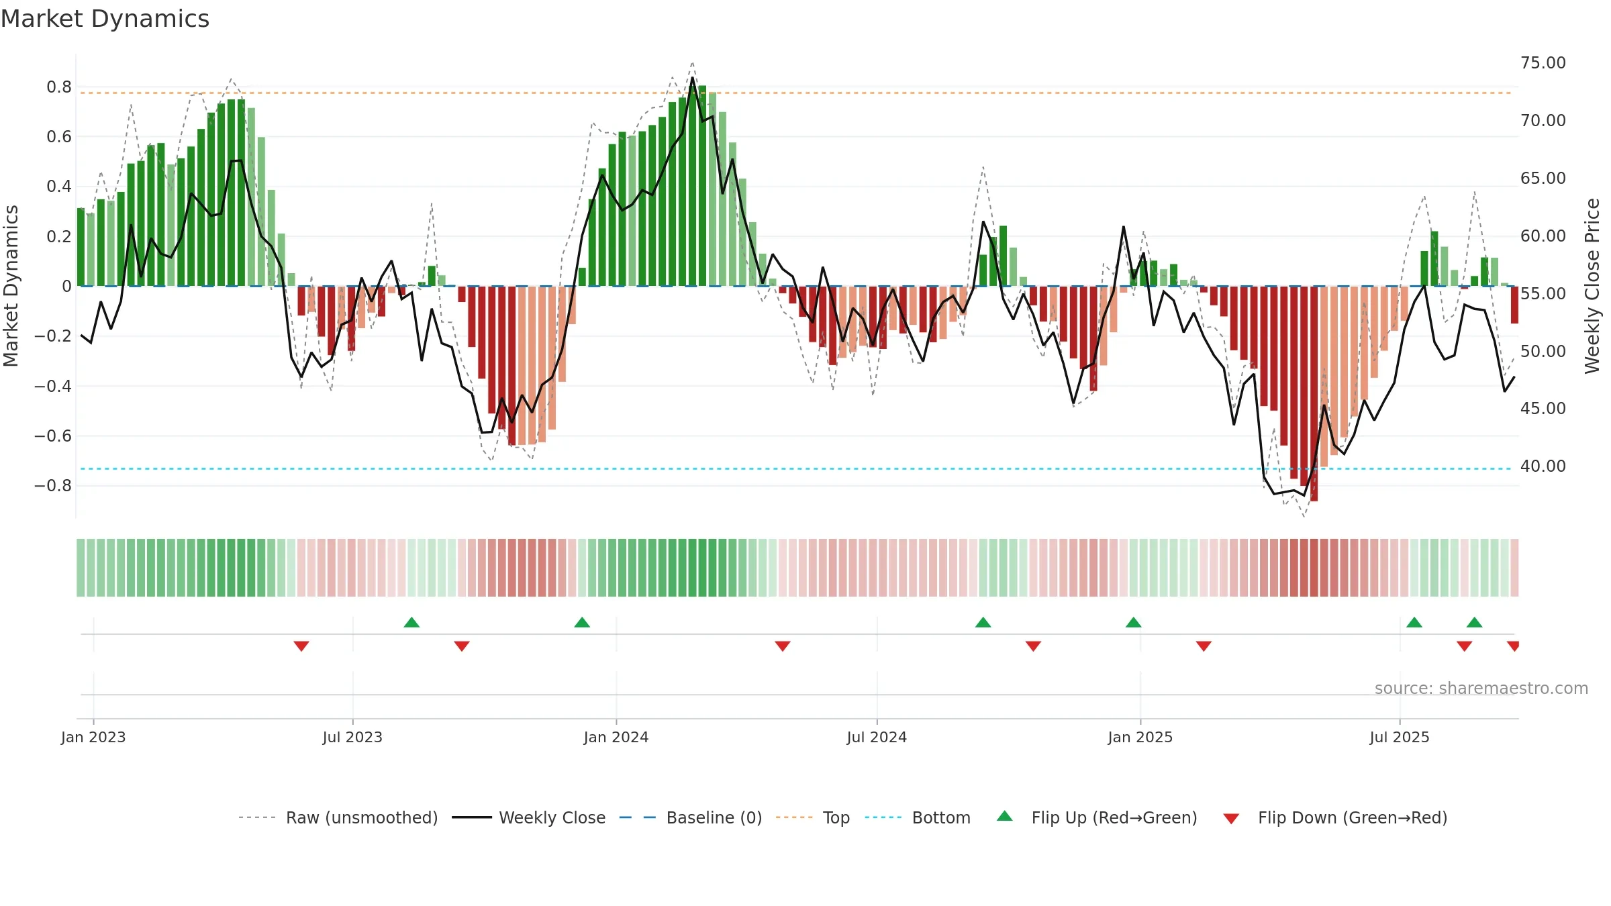Image resolution: width=1611 pixels, height=906 pixels.
Task: Click the Market Dynamics vertical axis title
Action: [11, 286]
